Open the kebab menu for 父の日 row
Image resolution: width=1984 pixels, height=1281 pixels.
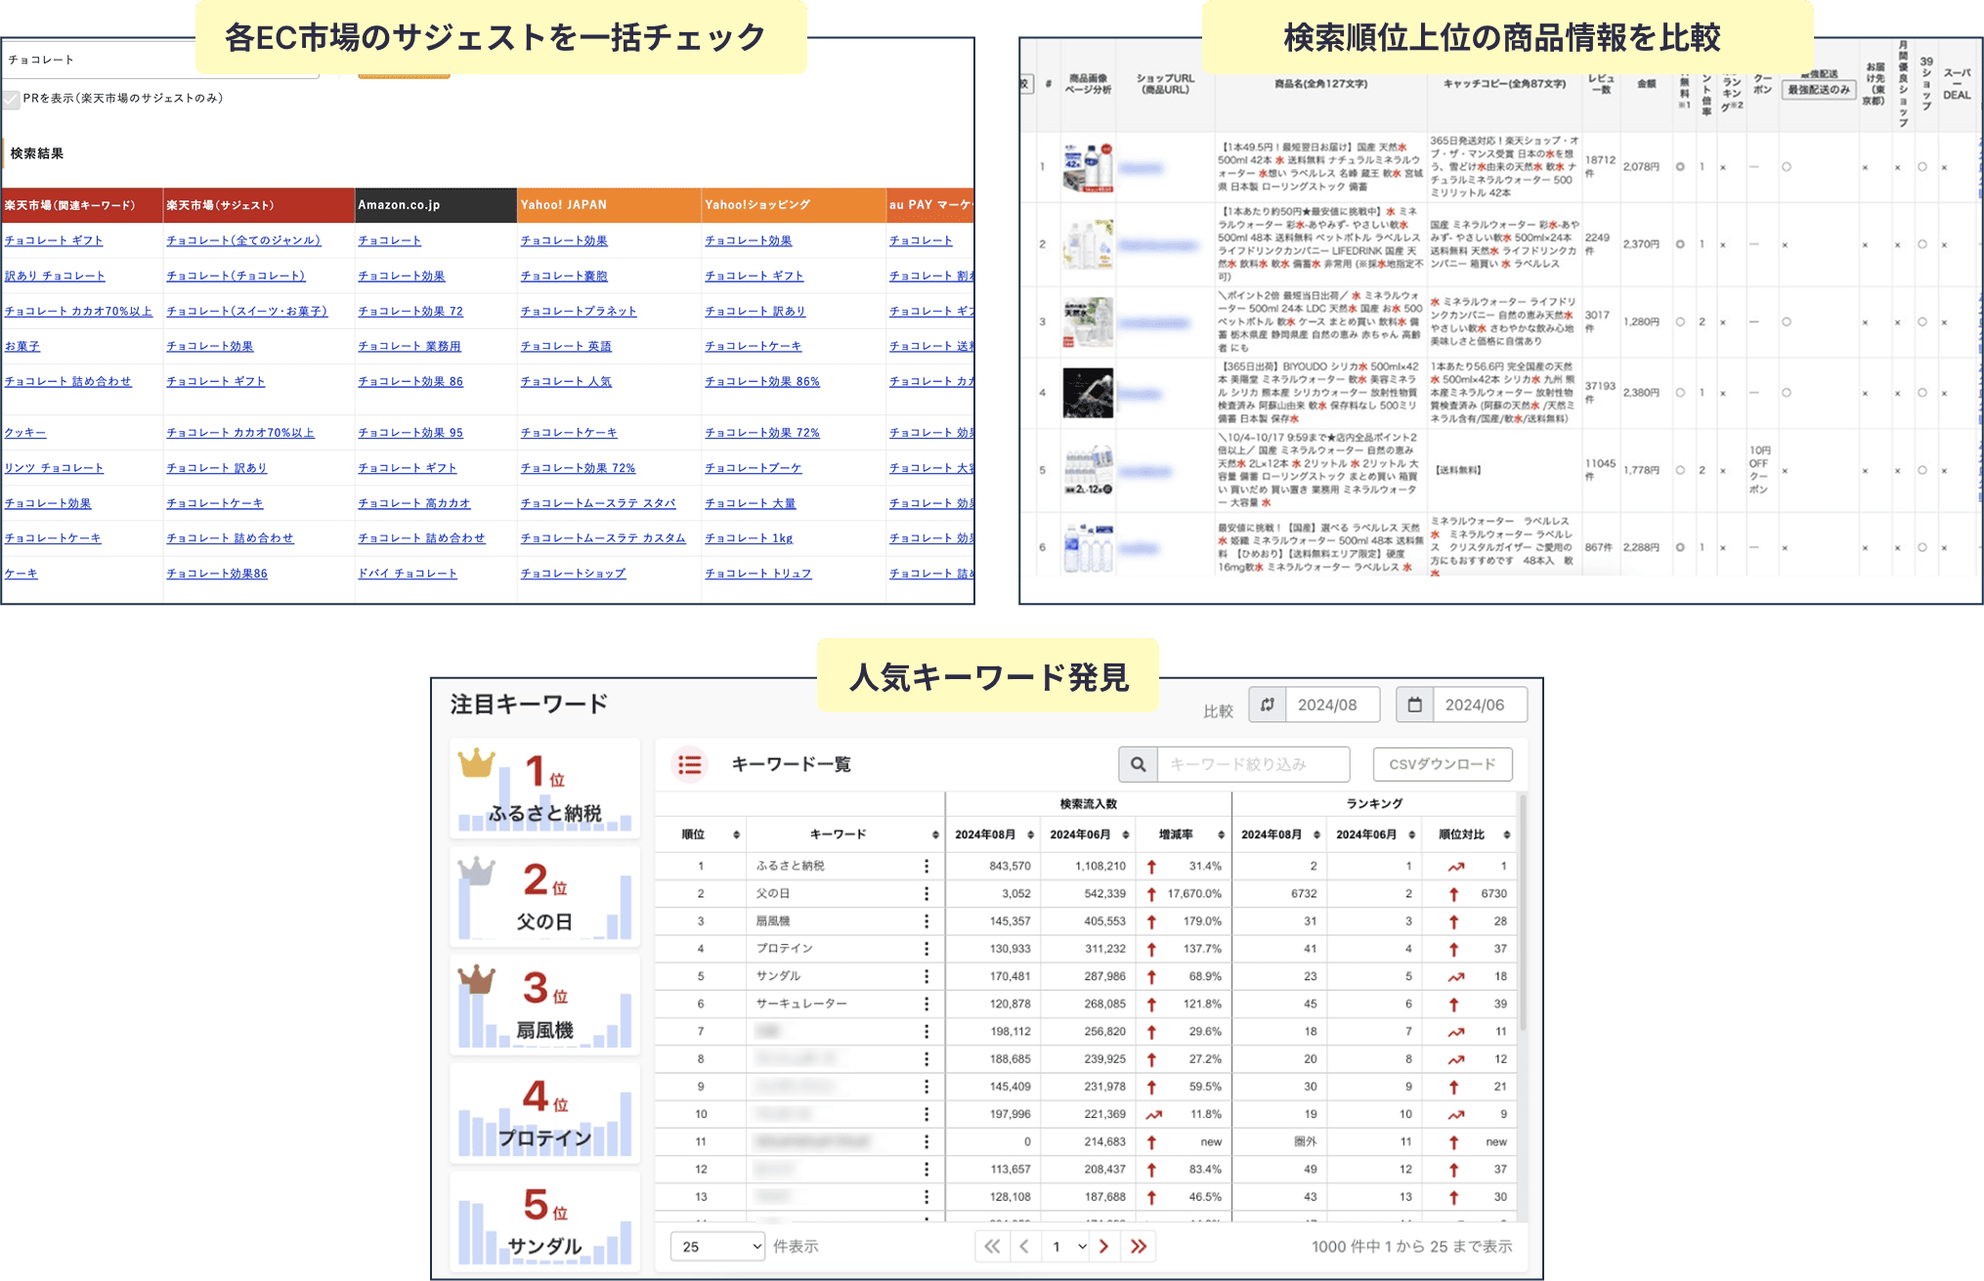tap(927, 893)
